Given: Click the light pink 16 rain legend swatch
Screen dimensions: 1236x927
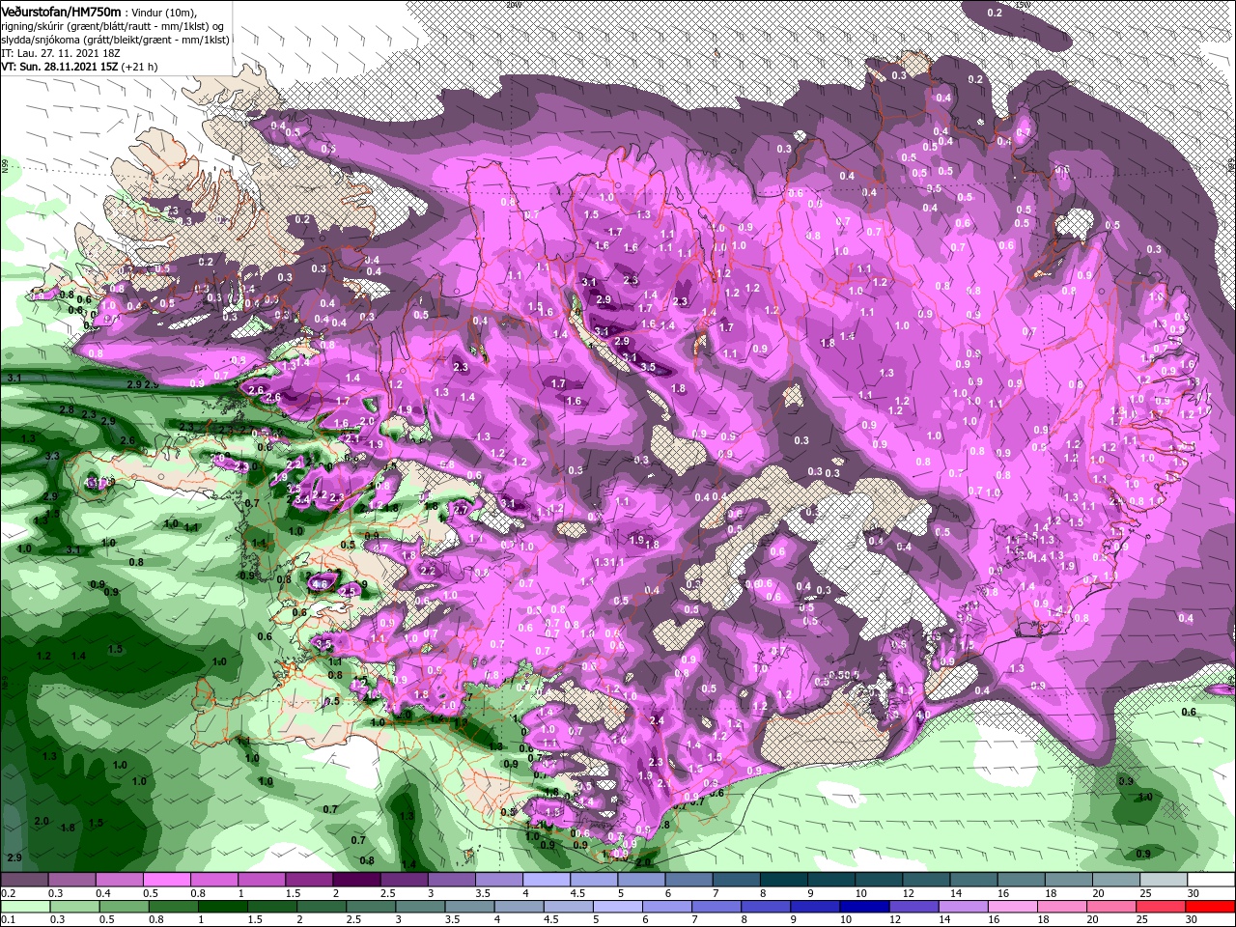Looking at the screenshot, I should 1013,908.
